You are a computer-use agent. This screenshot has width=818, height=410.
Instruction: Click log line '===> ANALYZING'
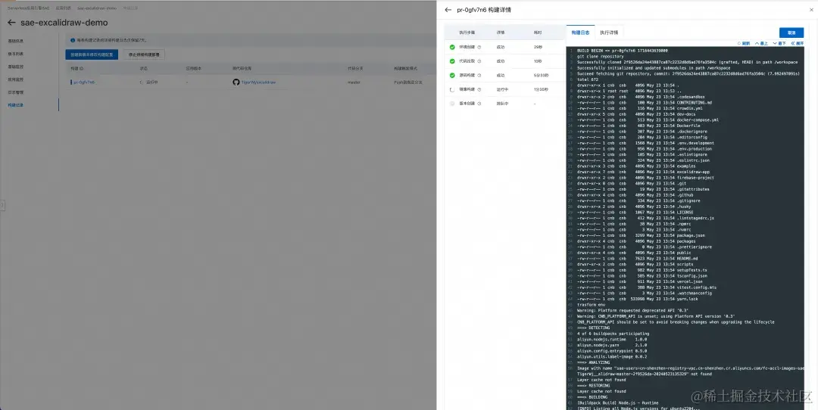click(595, 362)
